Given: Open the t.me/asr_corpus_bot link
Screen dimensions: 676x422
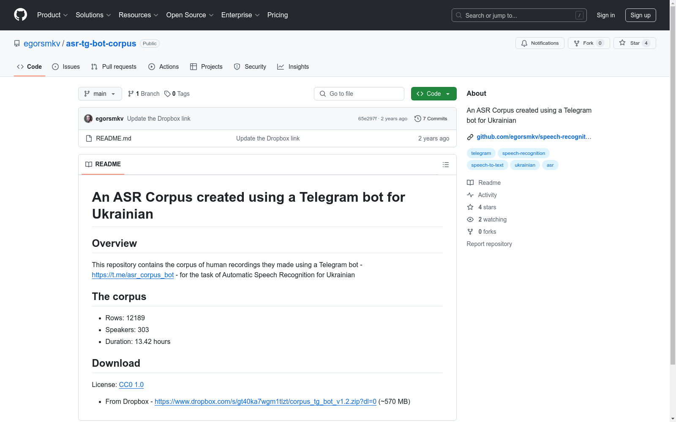Looking at the screenshot, I should [x=133, y=275].
